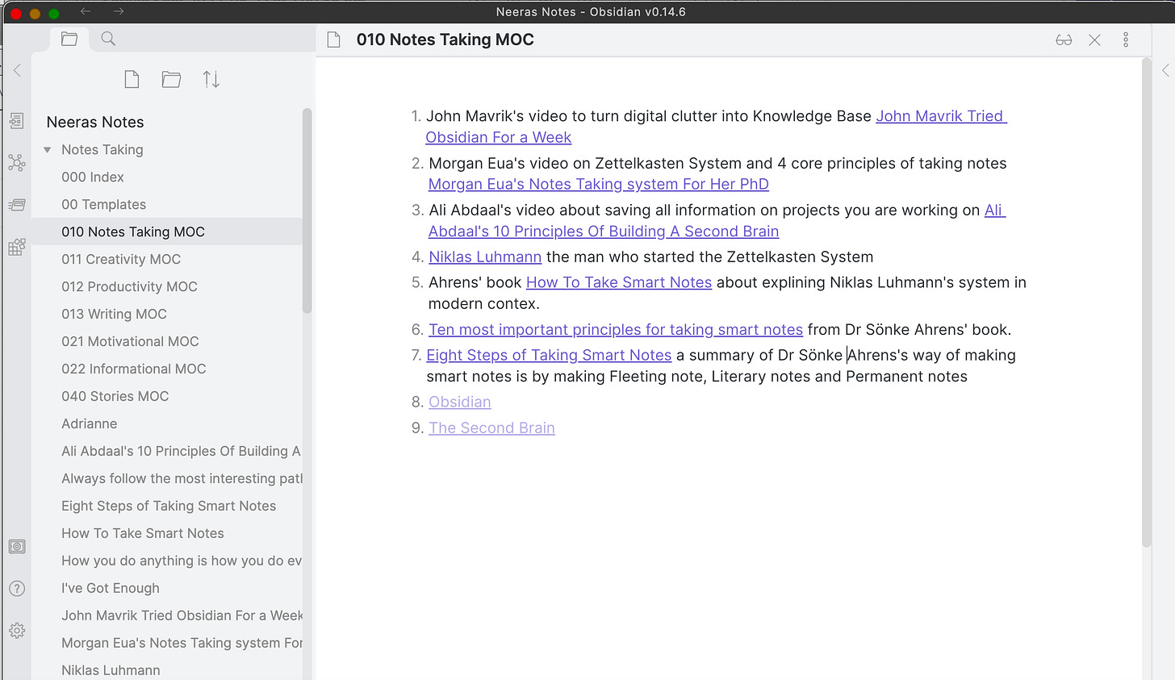This screenshot has width=1175, height=680.
Task: Follow the How To Take Smart Notes link
Action: 619,282
